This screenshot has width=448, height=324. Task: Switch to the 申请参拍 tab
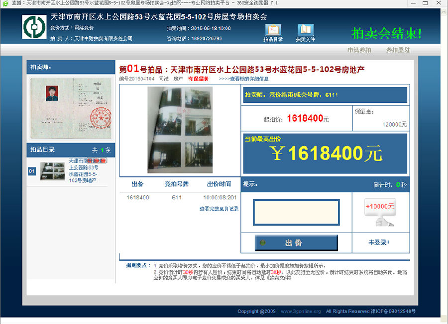coord(359,50)
